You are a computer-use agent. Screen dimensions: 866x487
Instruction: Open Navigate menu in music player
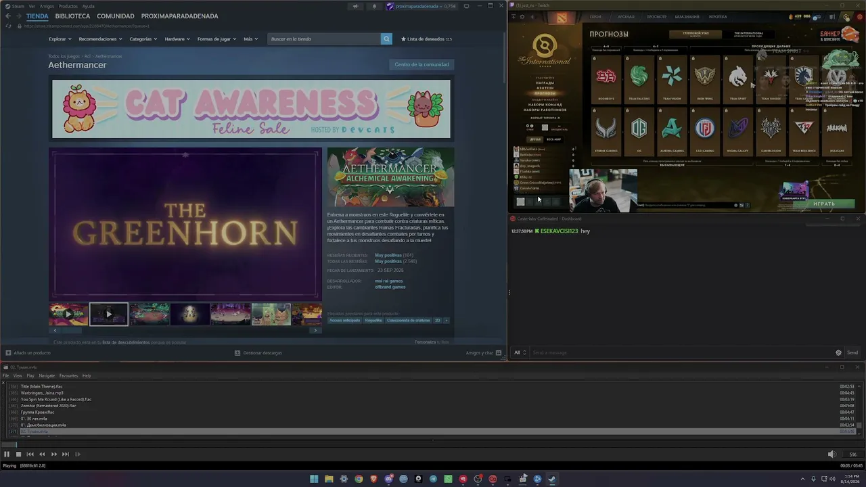[x=47, y=375]
